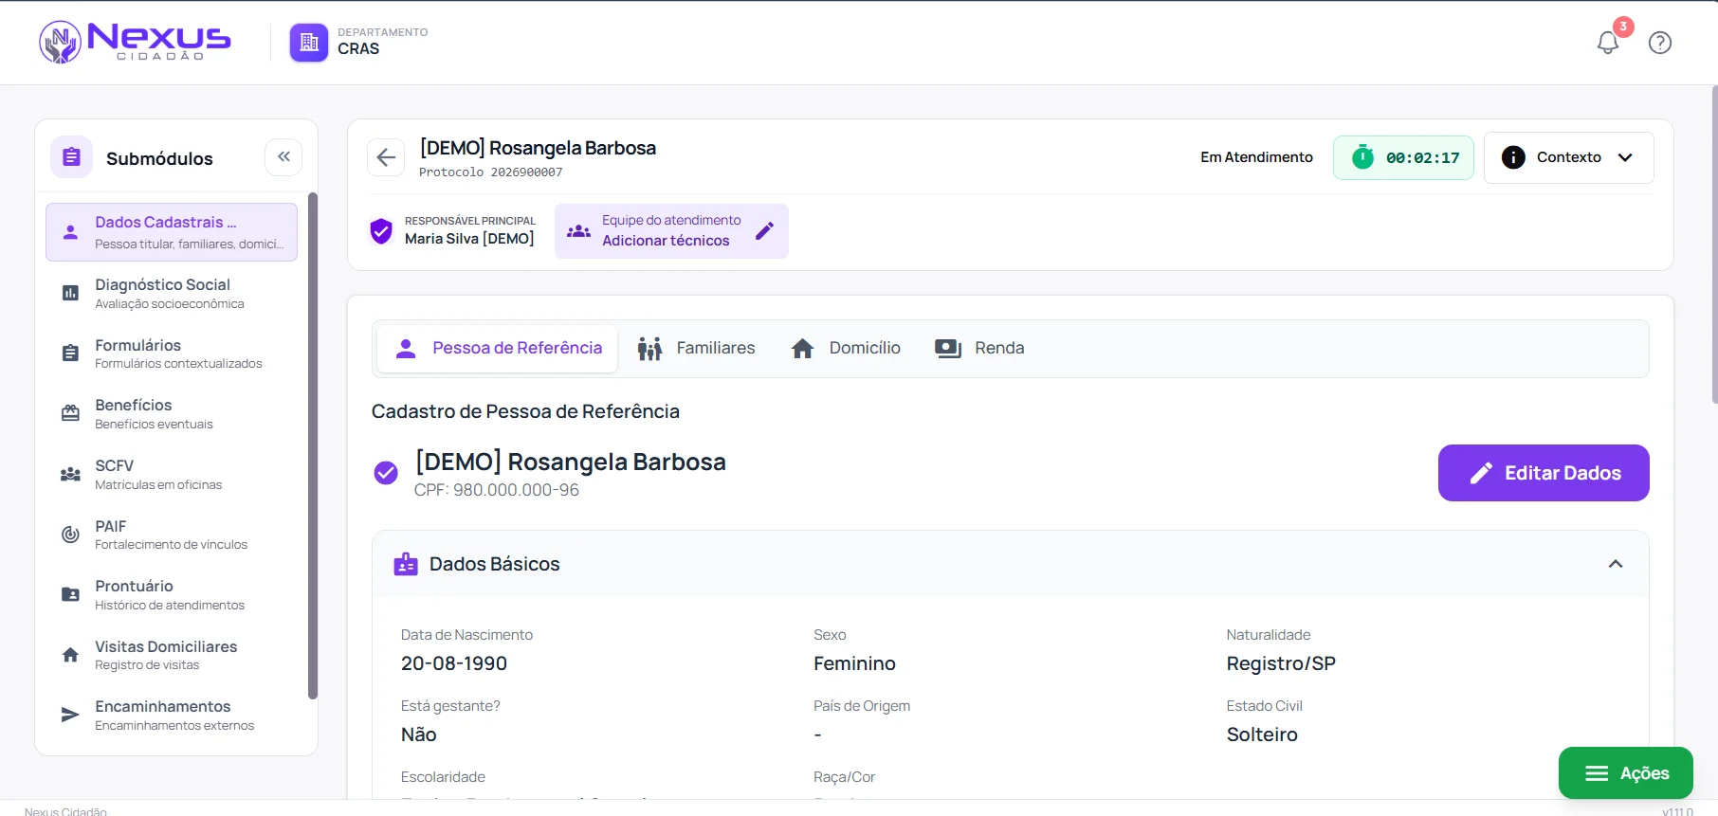Open the notifications bell
Viewport: 1718px width, 816px height.
[1608, 43]
